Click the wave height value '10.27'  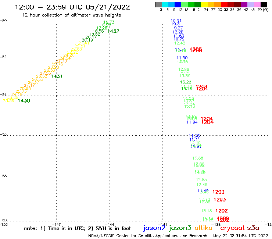point(177,28)
